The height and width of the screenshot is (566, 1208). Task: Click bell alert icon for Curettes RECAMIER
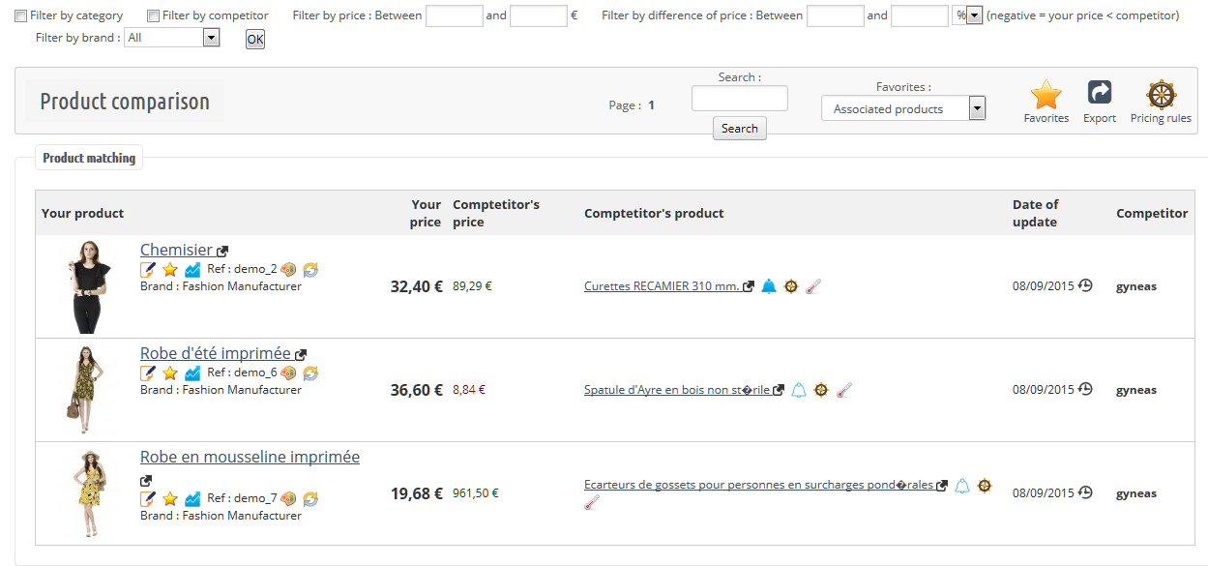pos(769,286)
